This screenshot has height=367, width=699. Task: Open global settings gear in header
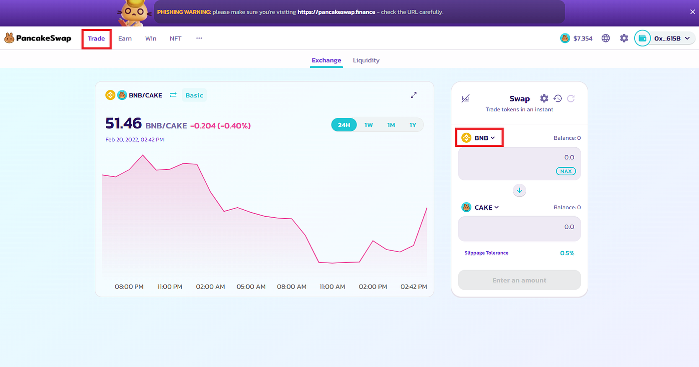point(624,38)
